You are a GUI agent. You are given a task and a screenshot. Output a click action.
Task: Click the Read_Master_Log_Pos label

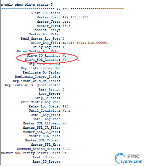(40, 39)
